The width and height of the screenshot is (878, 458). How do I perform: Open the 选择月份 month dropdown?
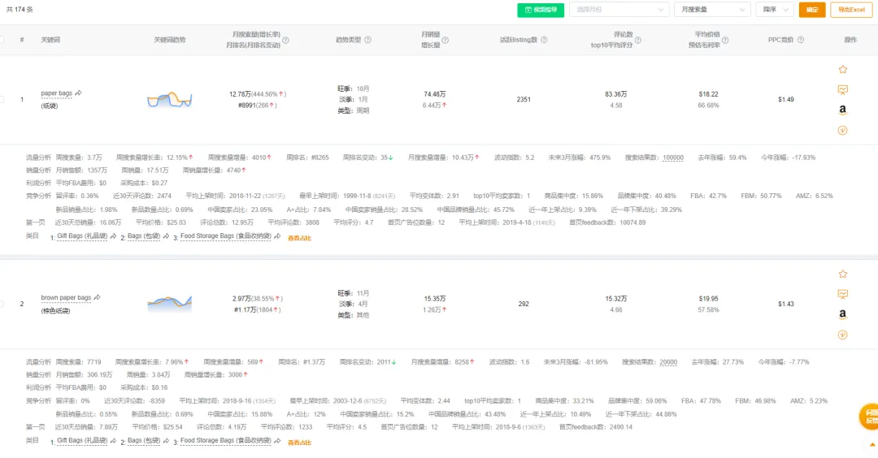point(619,10)
